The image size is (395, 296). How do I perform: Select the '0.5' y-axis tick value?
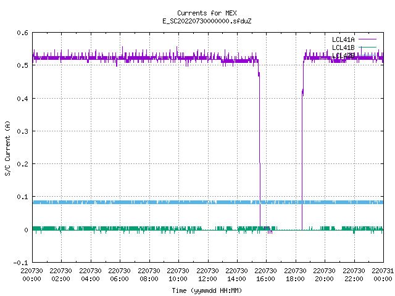(22, 65)
